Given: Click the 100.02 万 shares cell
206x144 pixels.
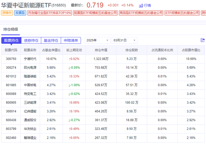Looking at the screenshot, I should click(x=132, y=103).
